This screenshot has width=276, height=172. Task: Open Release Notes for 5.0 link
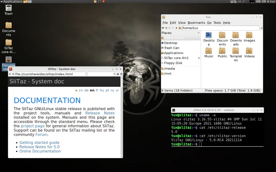39,147
